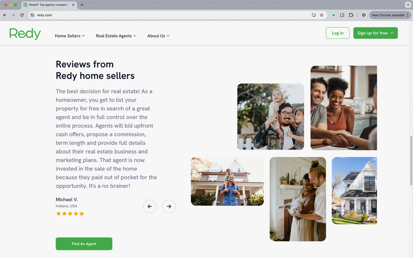The image size is (413, 258).
Task: Click the next review arrow button
Action: pyautogui.click(x=169, y=206)
